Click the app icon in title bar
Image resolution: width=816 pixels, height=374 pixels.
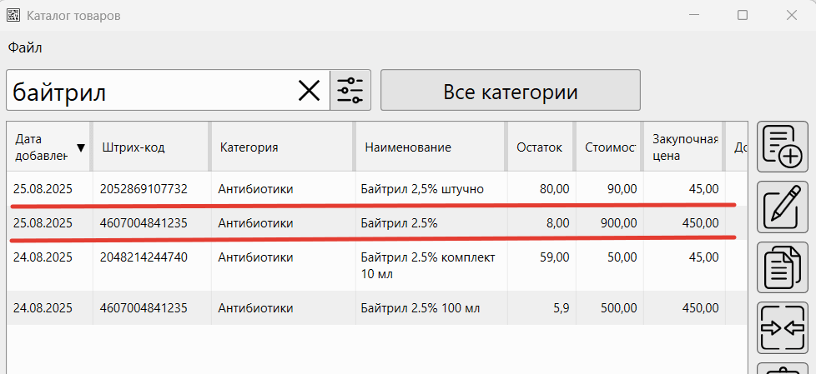(x=13, y=16)
